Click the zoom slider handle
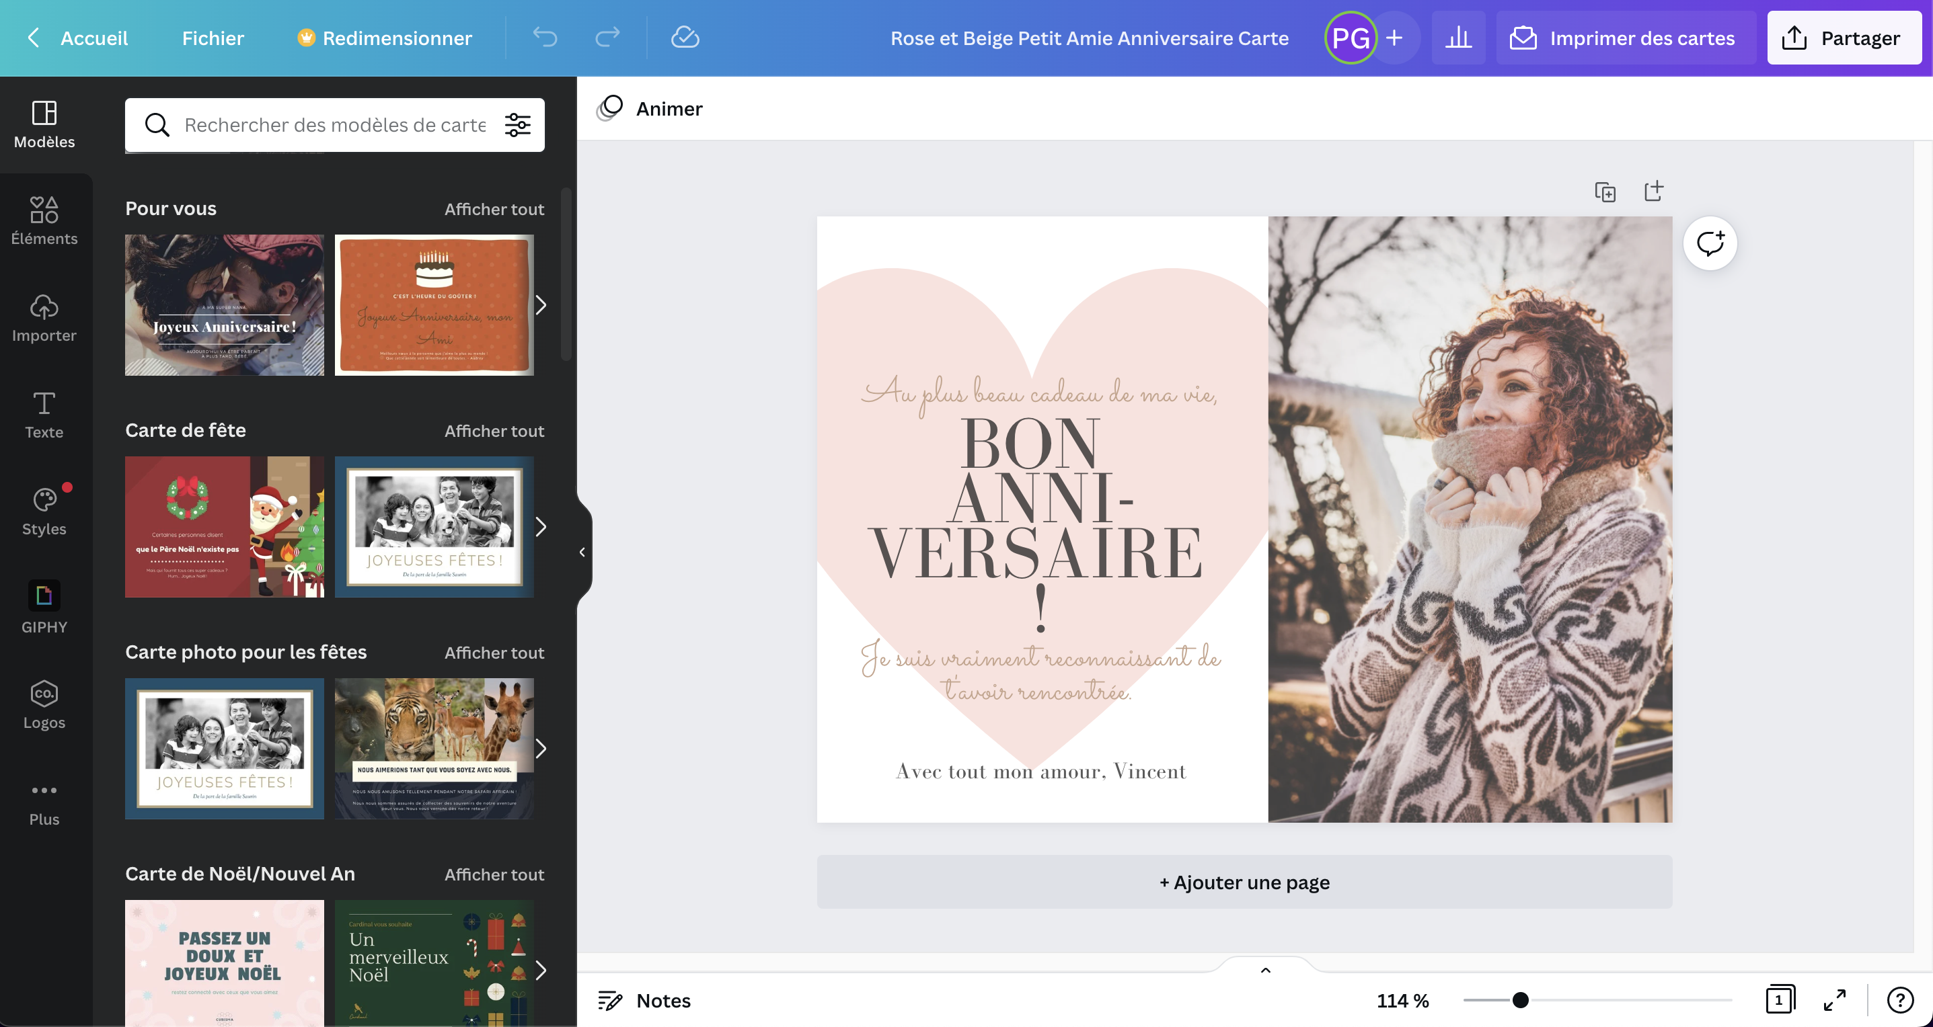 [1520, 1000]
